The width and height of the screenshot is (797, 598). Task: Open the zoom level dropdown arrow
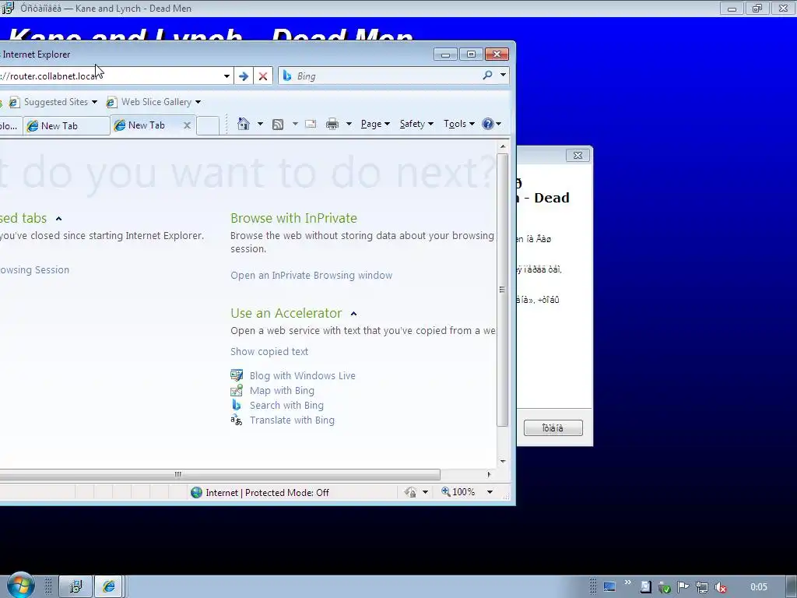490,492
